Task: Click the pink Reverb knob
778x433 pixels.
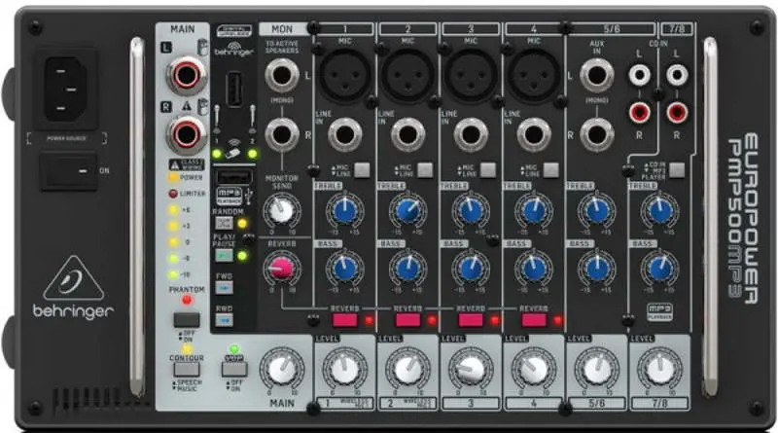Action: click(281, 269)
